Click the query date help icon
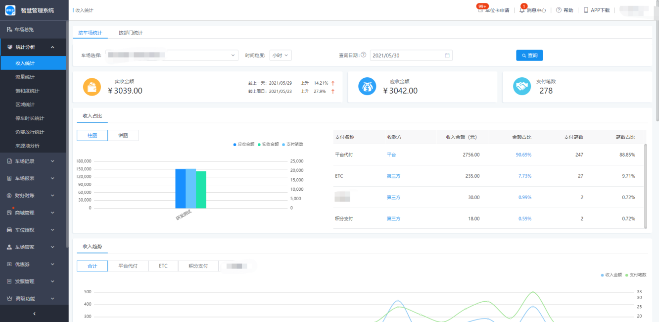This screenshot has height=322, width=659. (363, 55)
